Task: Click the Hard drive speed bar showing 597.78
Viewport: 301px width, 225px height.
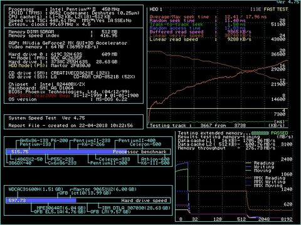Action: [x=88, y=201]
